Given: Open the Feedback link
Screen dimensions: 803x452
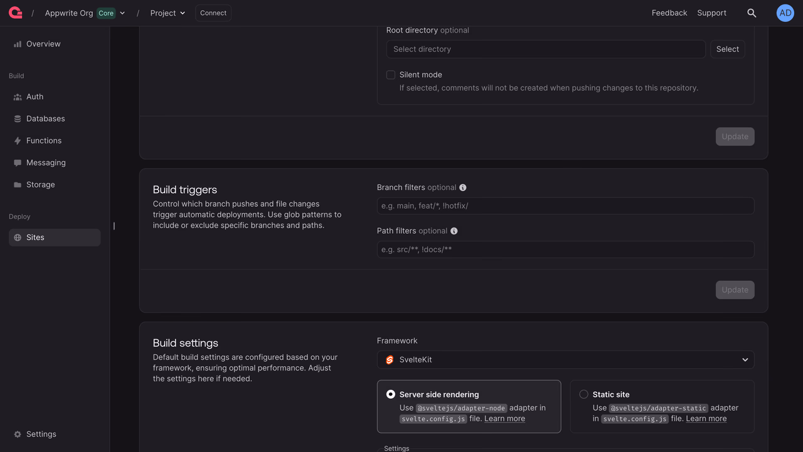Looking at the screenshot, I should point(669,13).
